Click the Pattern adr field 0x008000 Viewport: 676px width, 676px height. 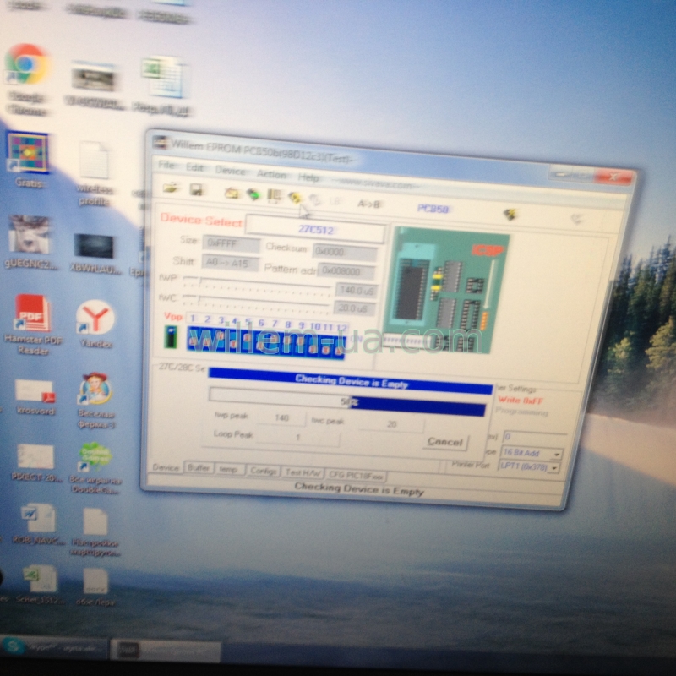346,271
